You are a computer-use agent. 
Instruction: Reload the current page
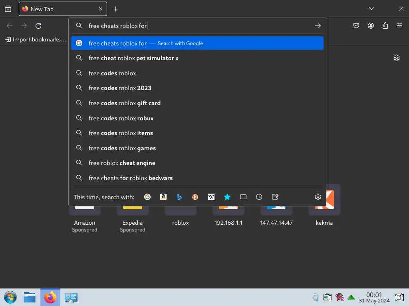[x=38, y=26]
